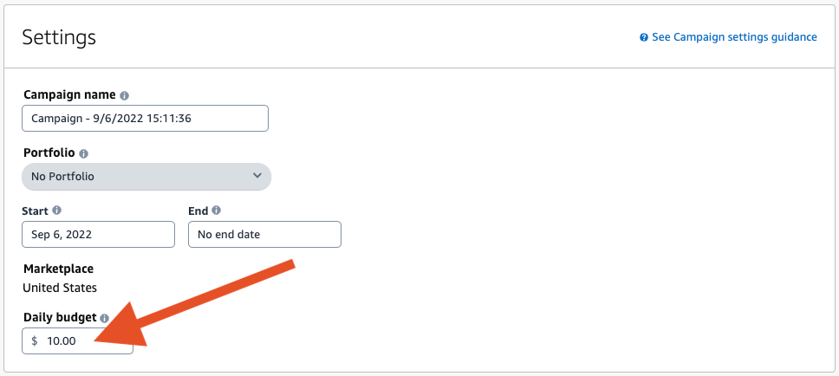Click the Portfolio dropdown chevron arrow

(x=257, y=175)
